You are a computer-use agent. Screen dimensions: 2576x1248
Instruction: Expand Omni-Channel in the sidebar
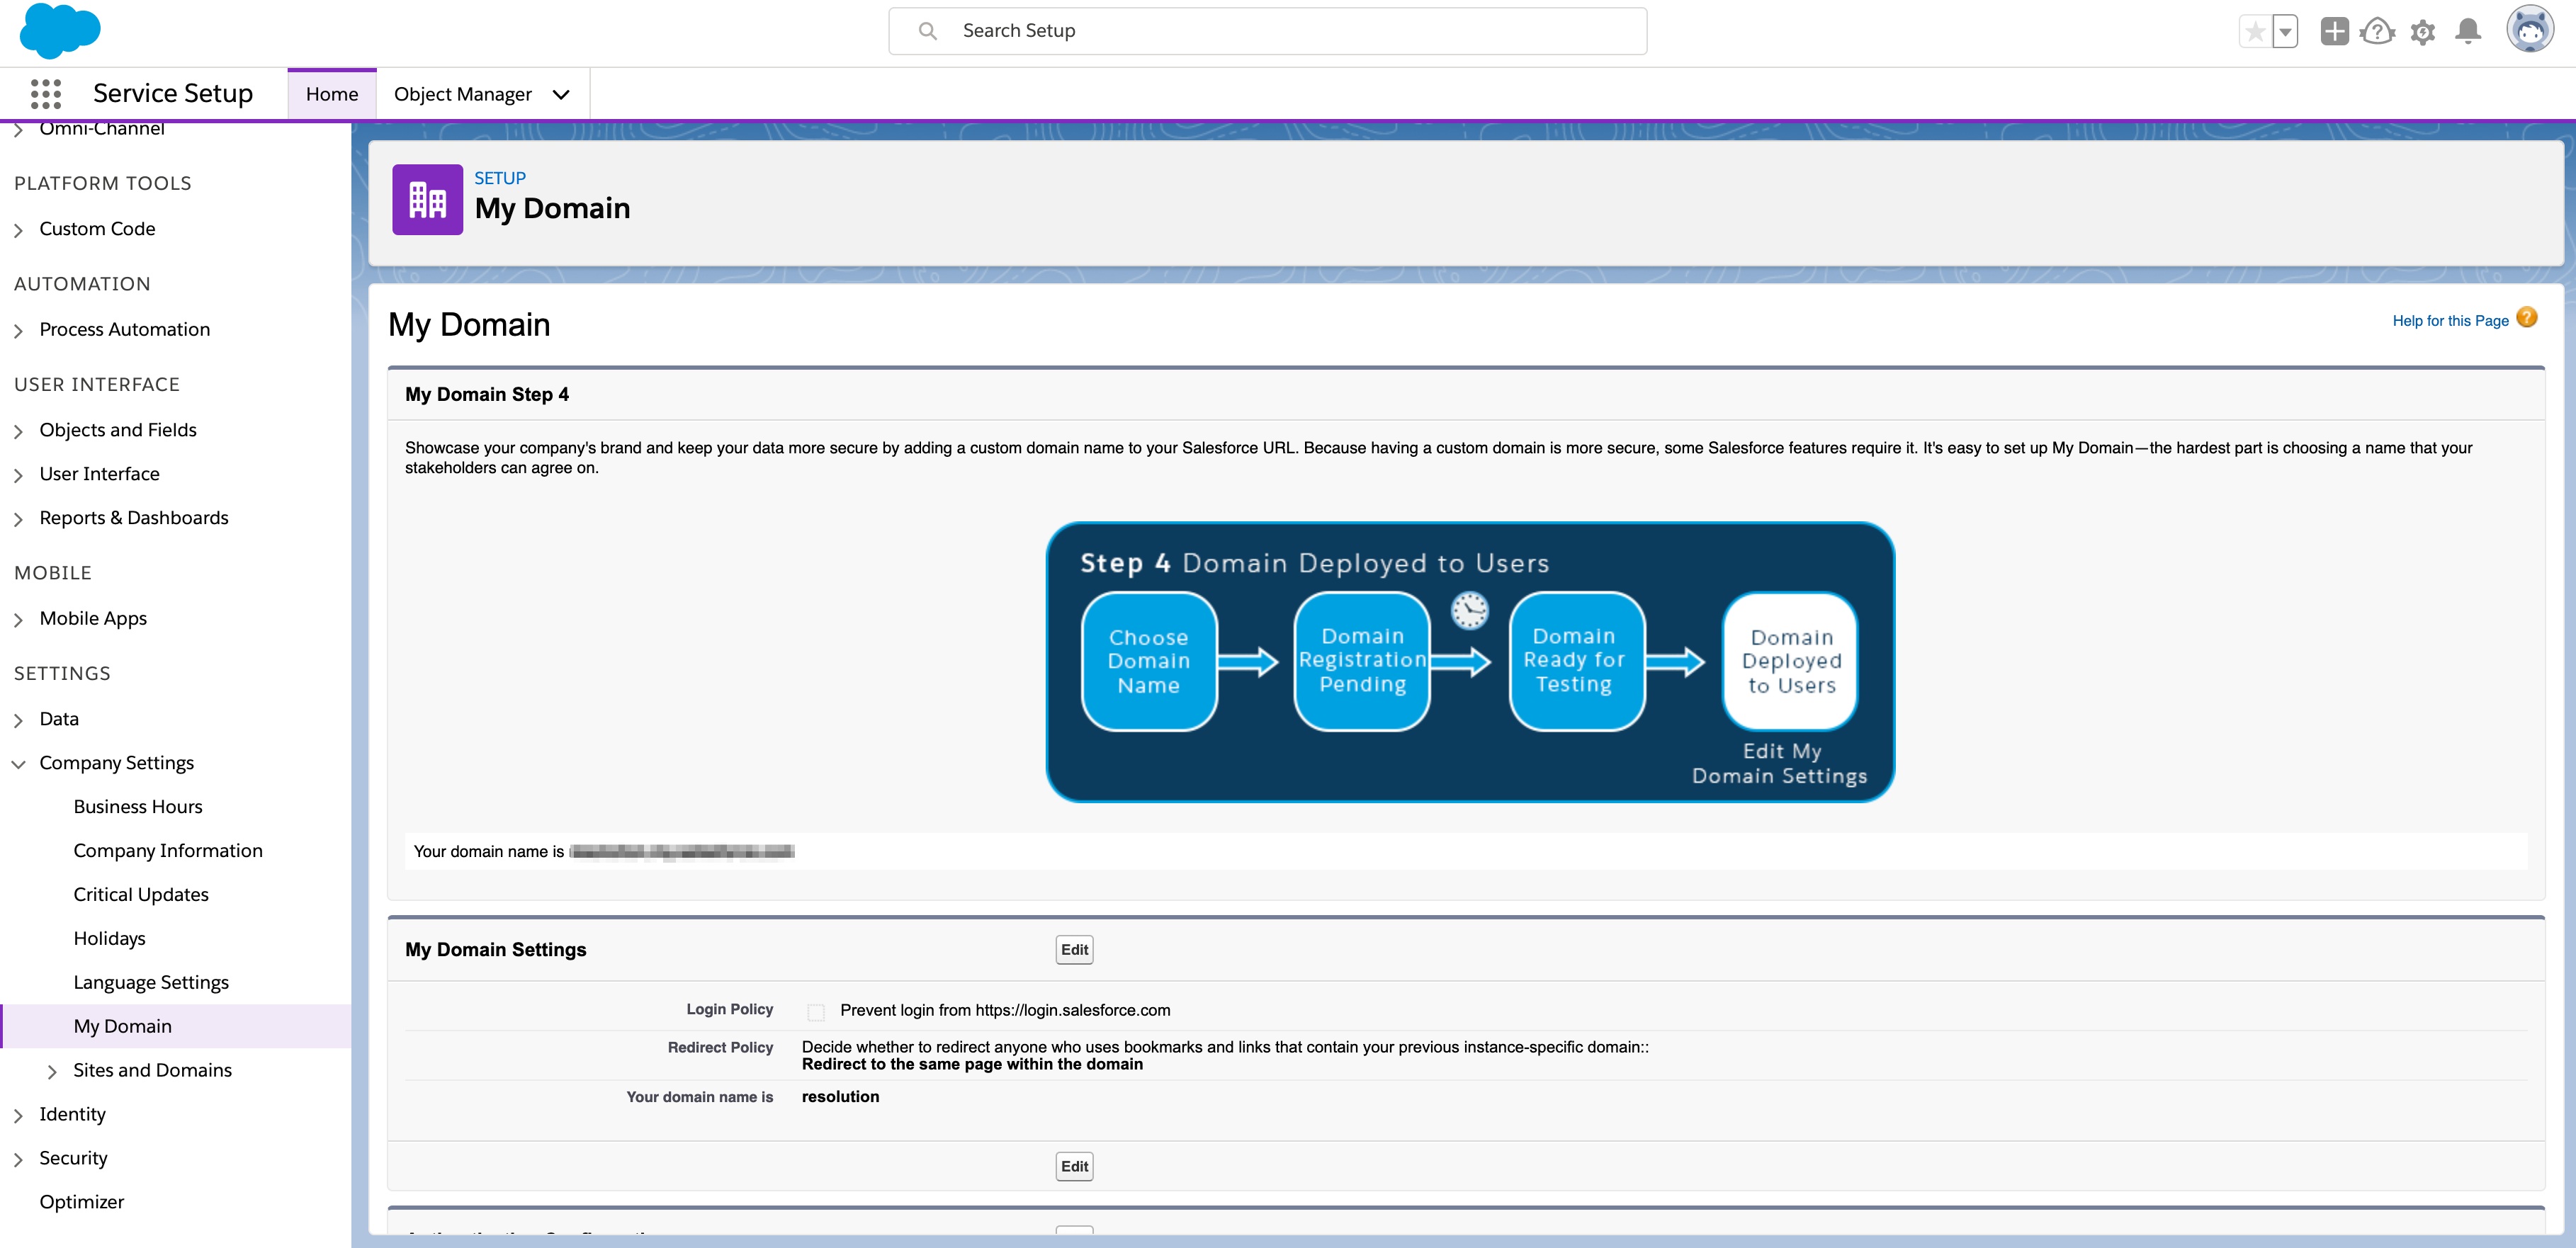click(19, 130)
